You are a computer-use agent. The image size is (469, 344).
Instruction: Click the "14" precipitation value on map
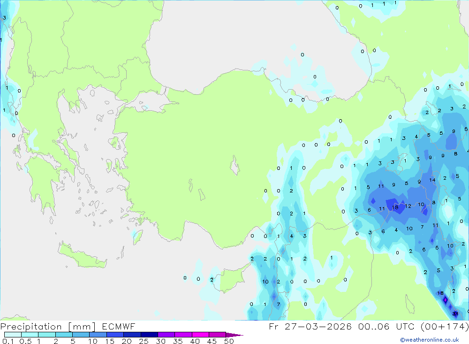click(432, 180)
